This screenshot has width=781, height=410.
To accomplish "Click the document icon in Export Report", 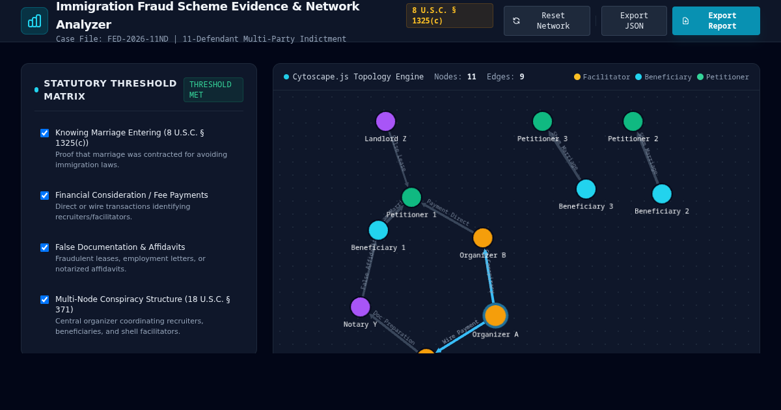I will (685, 21).
